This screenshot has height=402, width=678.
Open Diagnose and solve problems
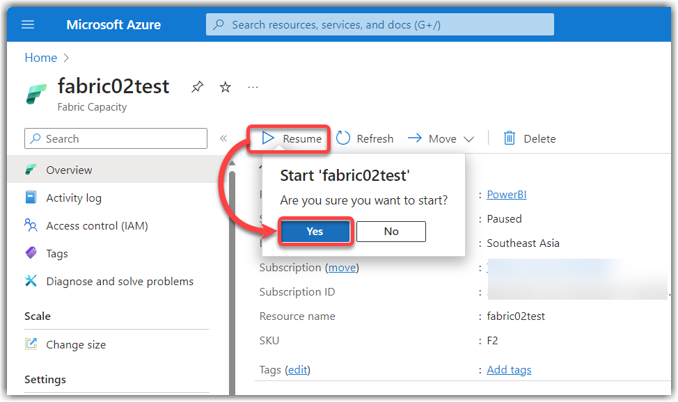tap(120, 282)
